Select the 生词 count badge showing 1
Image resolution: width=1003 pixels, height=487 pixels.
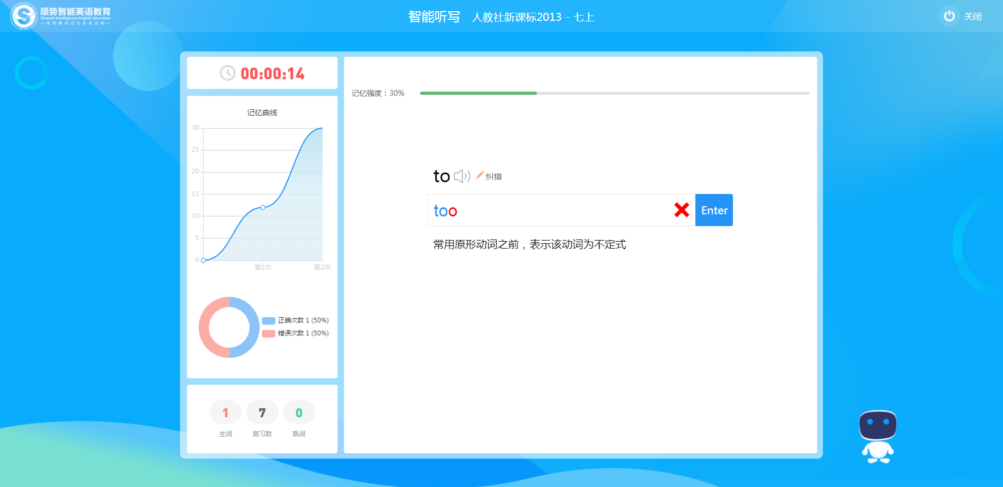coord(226,413)
